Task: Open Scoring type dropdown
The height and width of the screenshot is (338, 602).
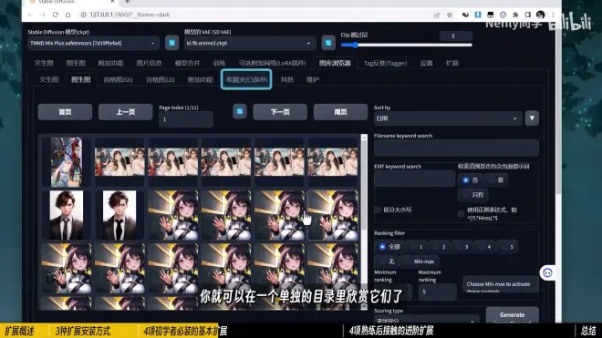Action: click(427, 320)
